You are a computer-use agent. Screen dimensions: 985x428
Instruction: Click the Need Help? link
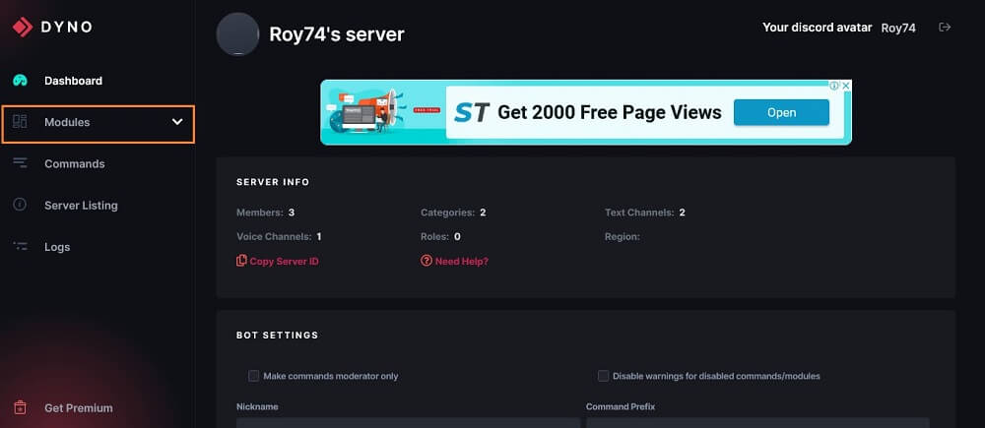[462, 261]
